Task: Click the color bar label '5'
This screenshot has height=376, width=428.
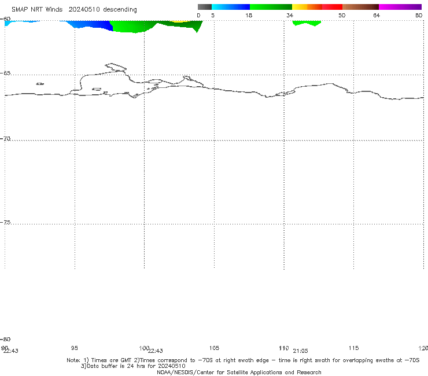Action: click(x=213, y=16)
